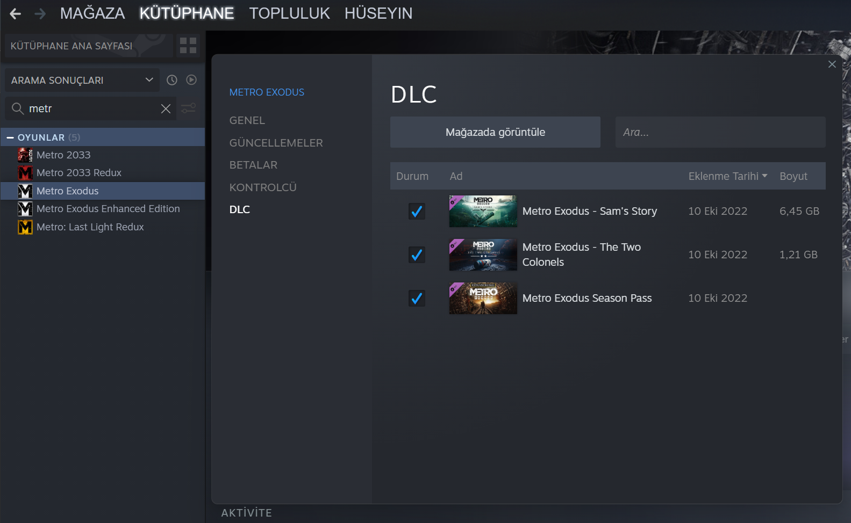Open the recent activity clock icon

pos(172,80)
